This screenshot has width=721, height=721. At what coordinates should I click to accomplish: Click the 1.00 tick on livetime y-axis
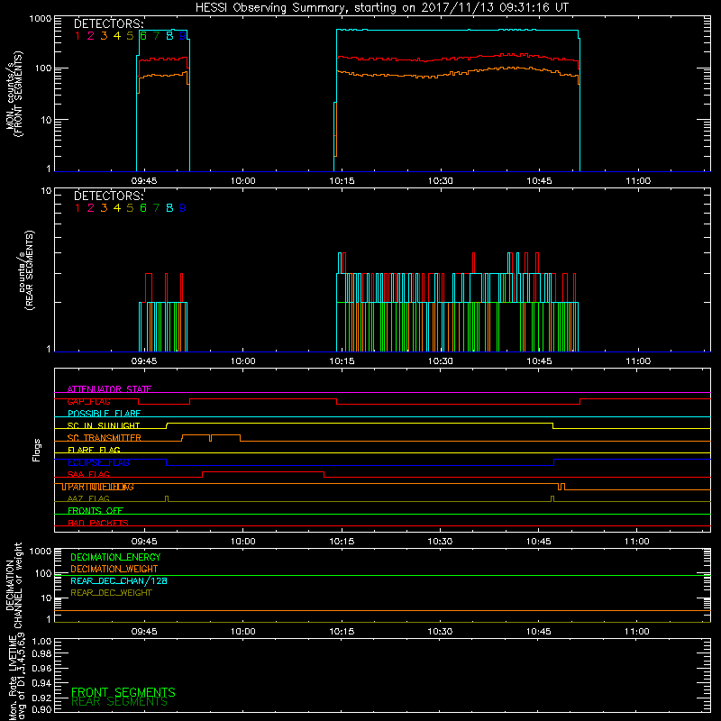[x=41, y=641]
